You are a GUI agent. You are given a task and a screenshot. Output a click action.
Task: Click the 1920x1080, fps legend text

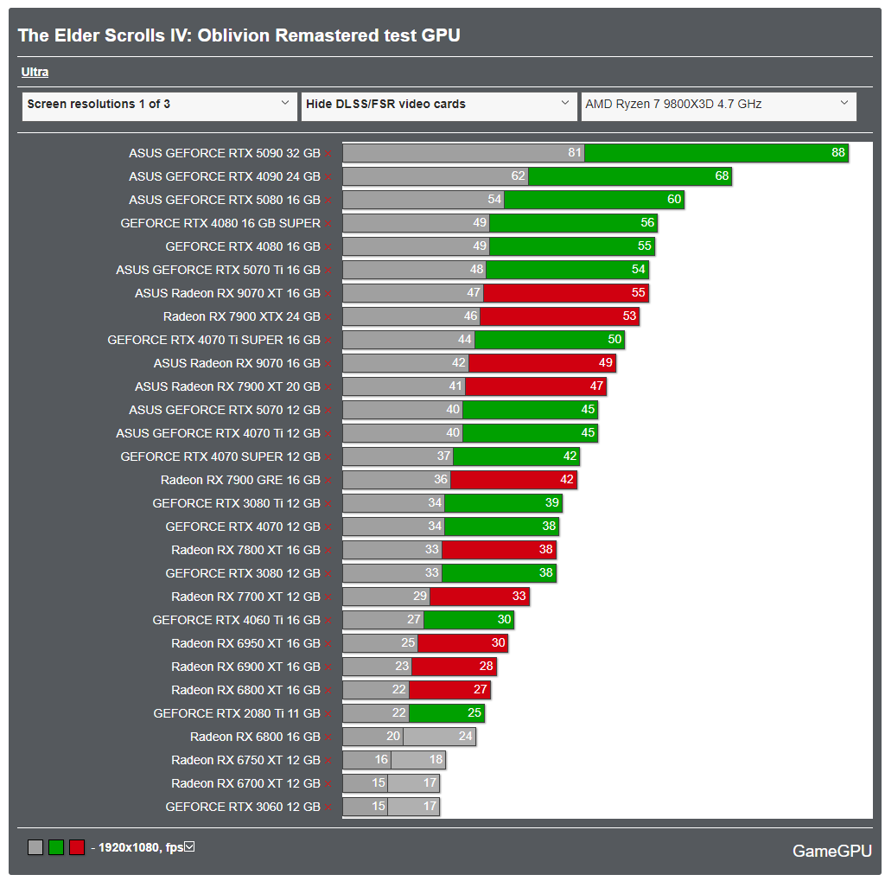141,847
